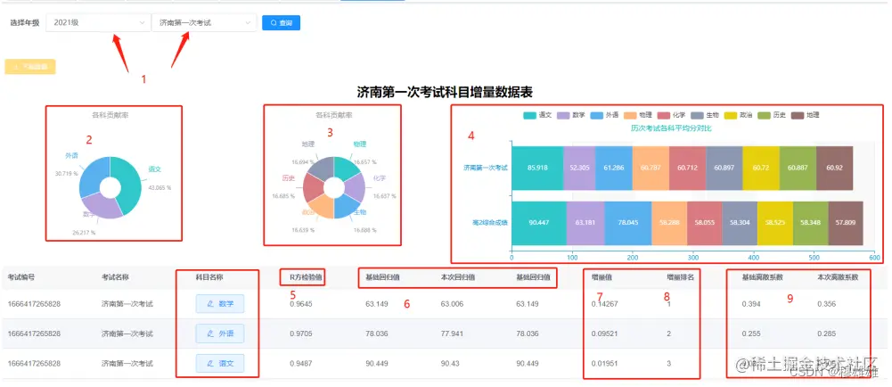Toggle 政治 series in bar chart legend

click(x=739, y=115)
